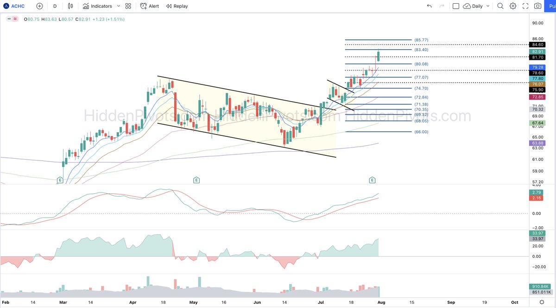Screen dimensions: 556x308
Task: Open the candle style selector icon
Action: [x=70, y=6]
